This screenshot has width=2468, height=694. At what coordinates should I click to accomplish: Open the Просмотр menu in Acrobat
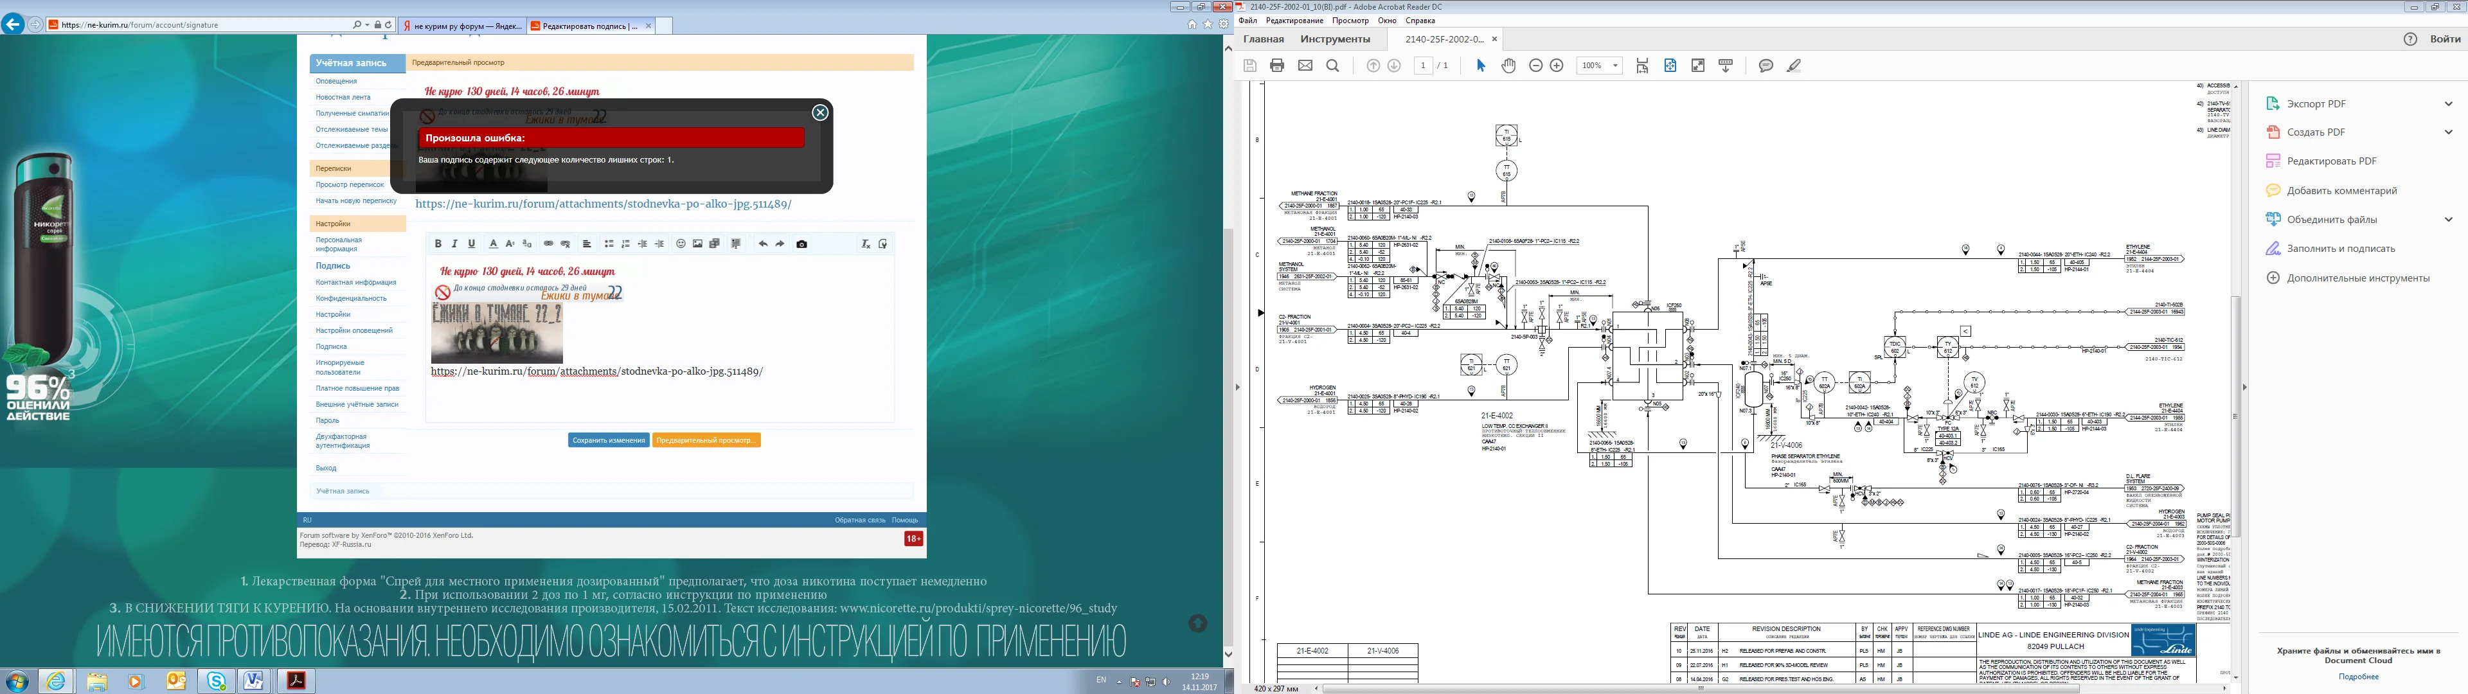coord(1350,20)
